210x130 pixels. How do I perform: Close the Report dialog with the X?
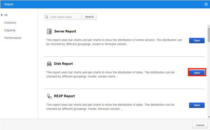point(206,4)
